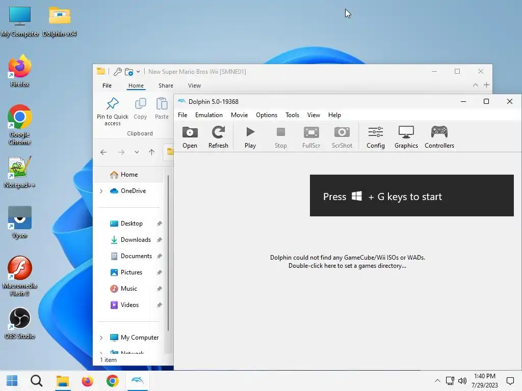The height and width of the screenshot is (391, 522).
Task: Open the notification center icon
Action: [x=510, y=381]
